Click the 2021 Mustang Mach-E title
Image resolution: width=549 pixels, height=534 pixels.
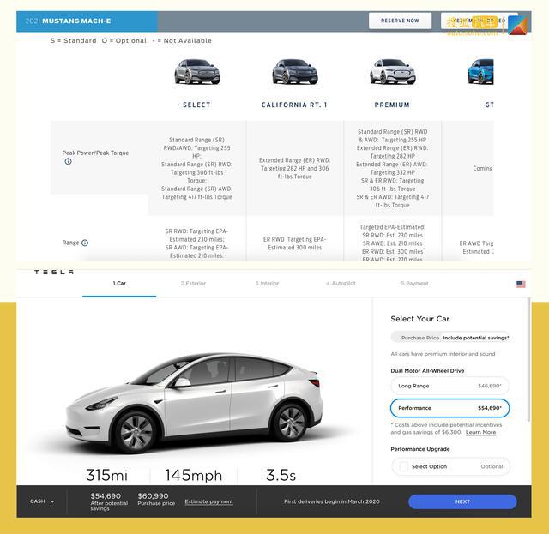click(x=69, y=21)
